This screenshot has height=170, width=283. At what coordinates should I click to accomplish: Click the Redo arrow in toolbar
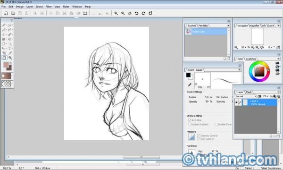143,13
